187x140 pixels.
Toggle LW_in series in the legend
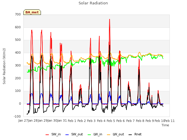click(x=95, y=134)
